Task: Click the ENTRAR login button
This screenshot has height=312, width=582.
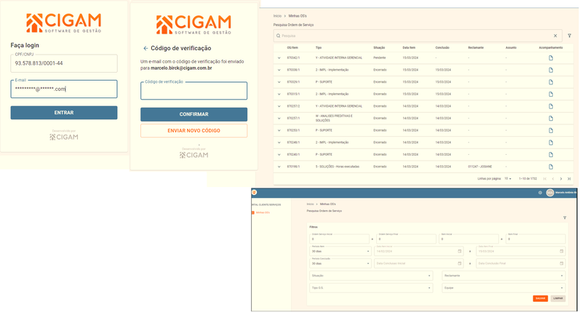Action: click(64, 113)
